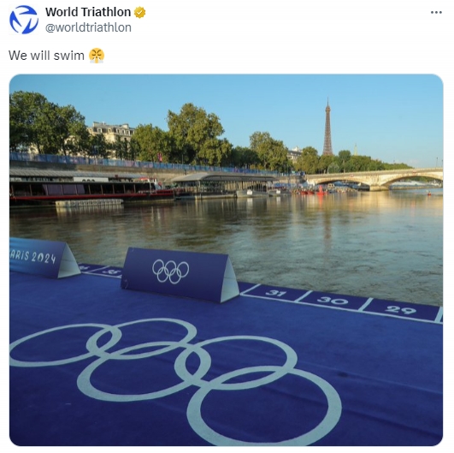Click the Paris 2024 sign board
Viewport: 454px width, 453px height.
(44, 258)
